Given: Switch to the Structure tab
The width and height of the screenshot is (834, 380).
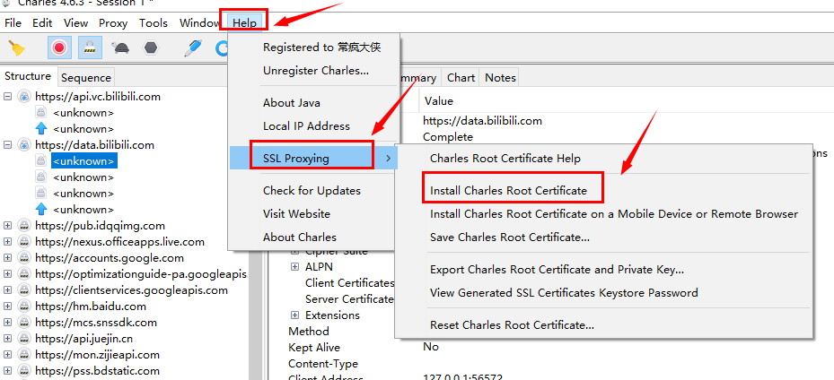Looking at the screenshot, I should [28, 76].
